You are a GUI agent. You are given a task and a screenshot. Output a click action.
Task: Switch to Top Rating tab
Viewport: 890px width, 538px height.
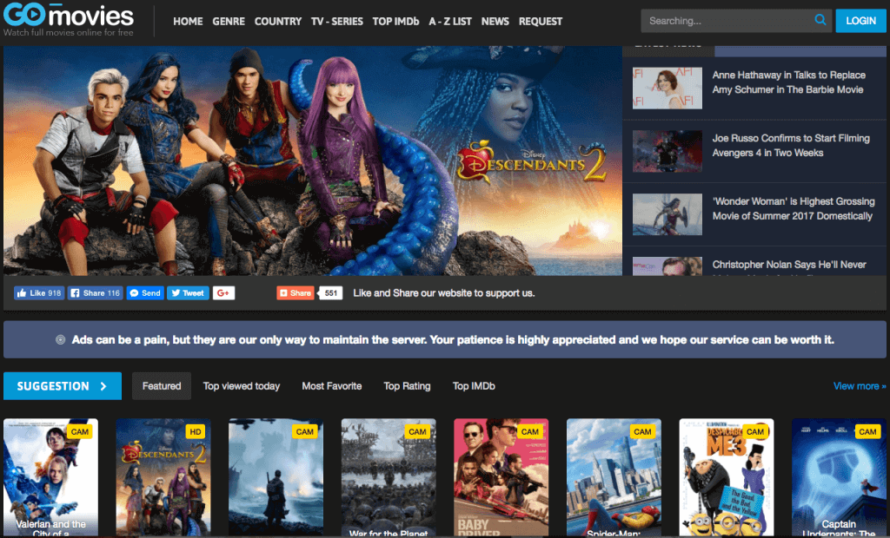point(407,386)
